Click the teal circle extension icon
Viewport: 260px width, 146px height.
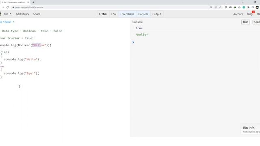coord(244,7)
